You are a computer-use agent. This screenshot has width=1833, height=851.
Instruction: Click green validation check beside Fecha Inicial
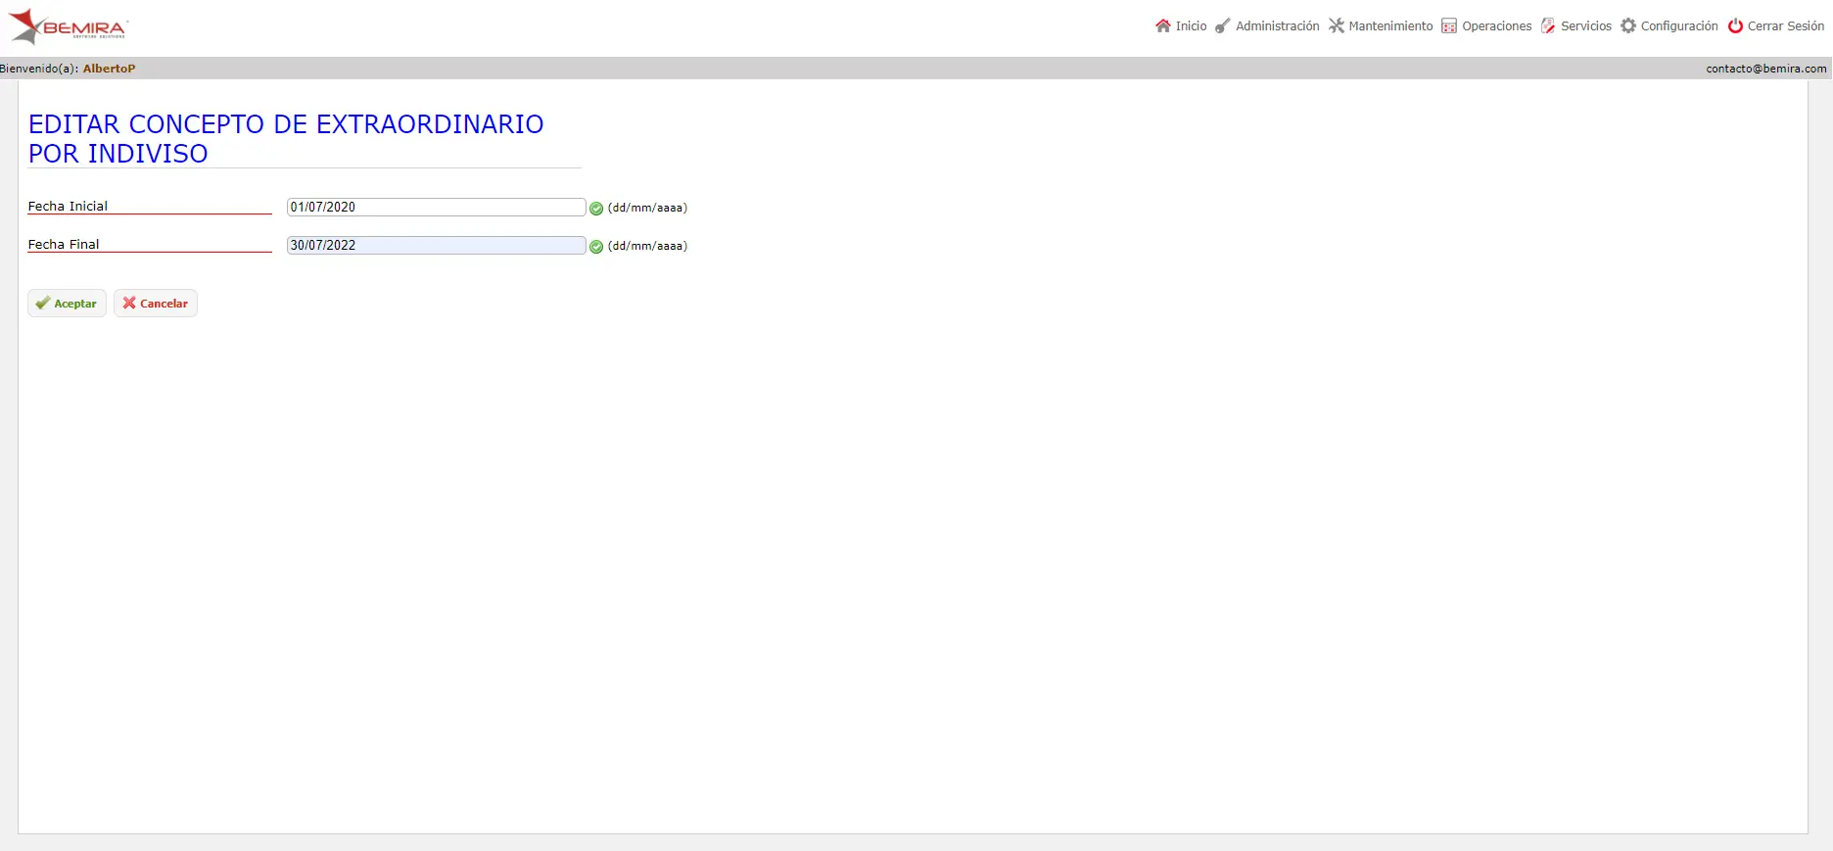596,209
